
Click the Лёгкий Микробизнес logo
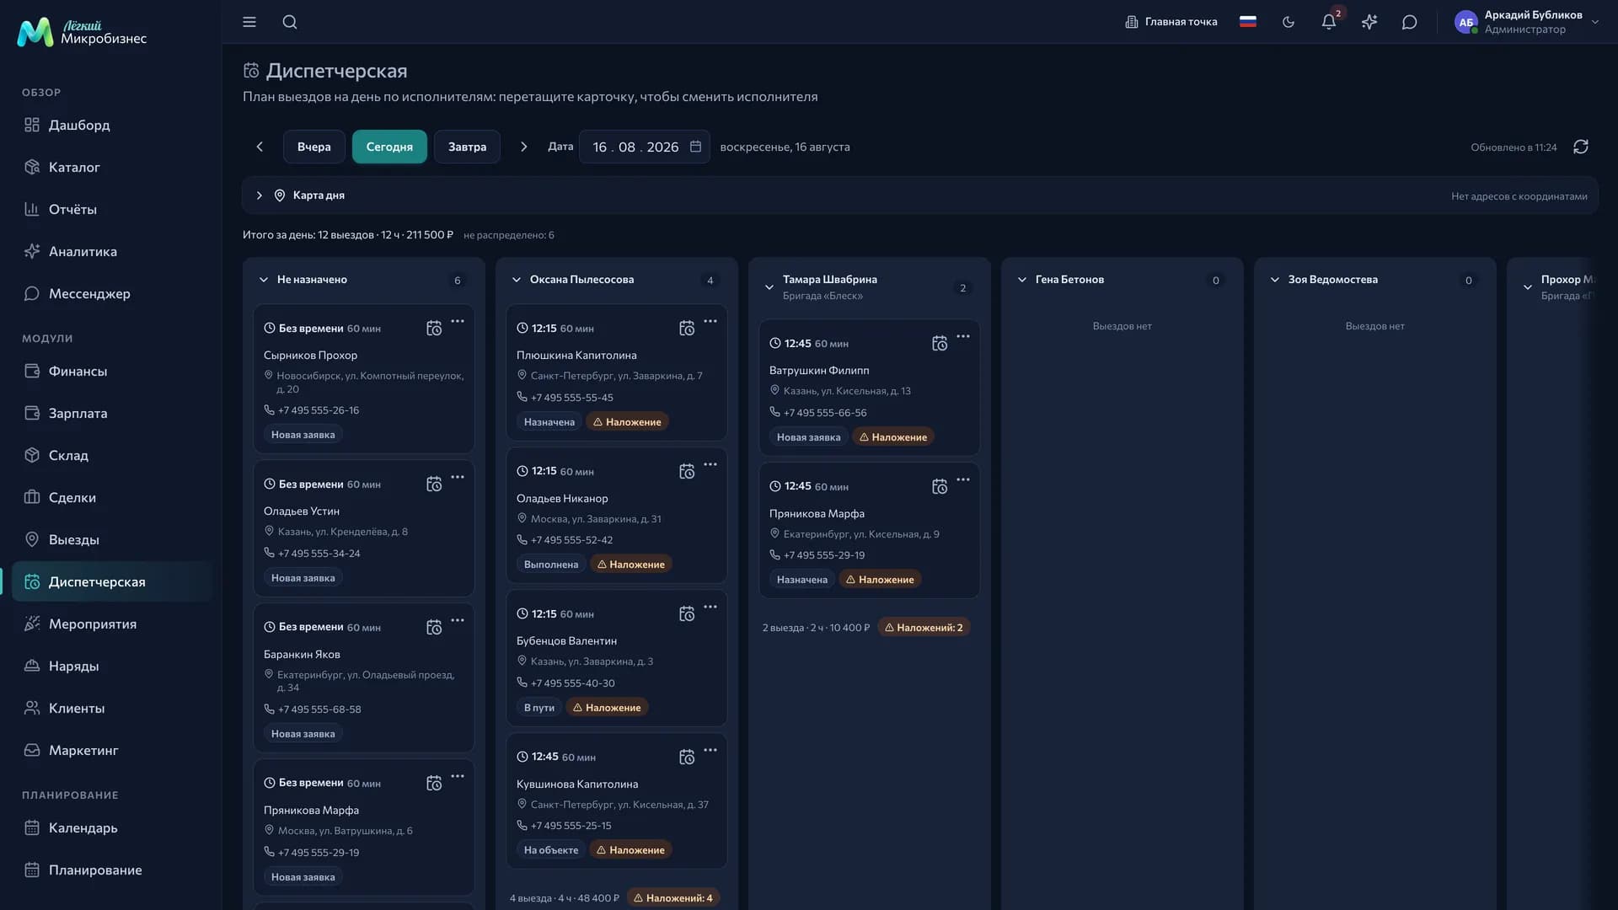tap(82, 32)
